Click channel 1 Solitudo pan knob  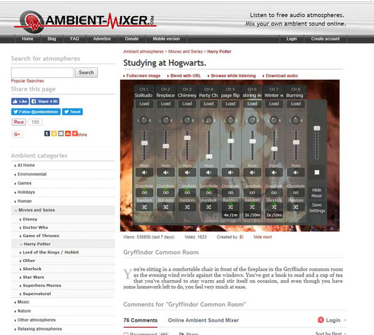click(144, 120)
